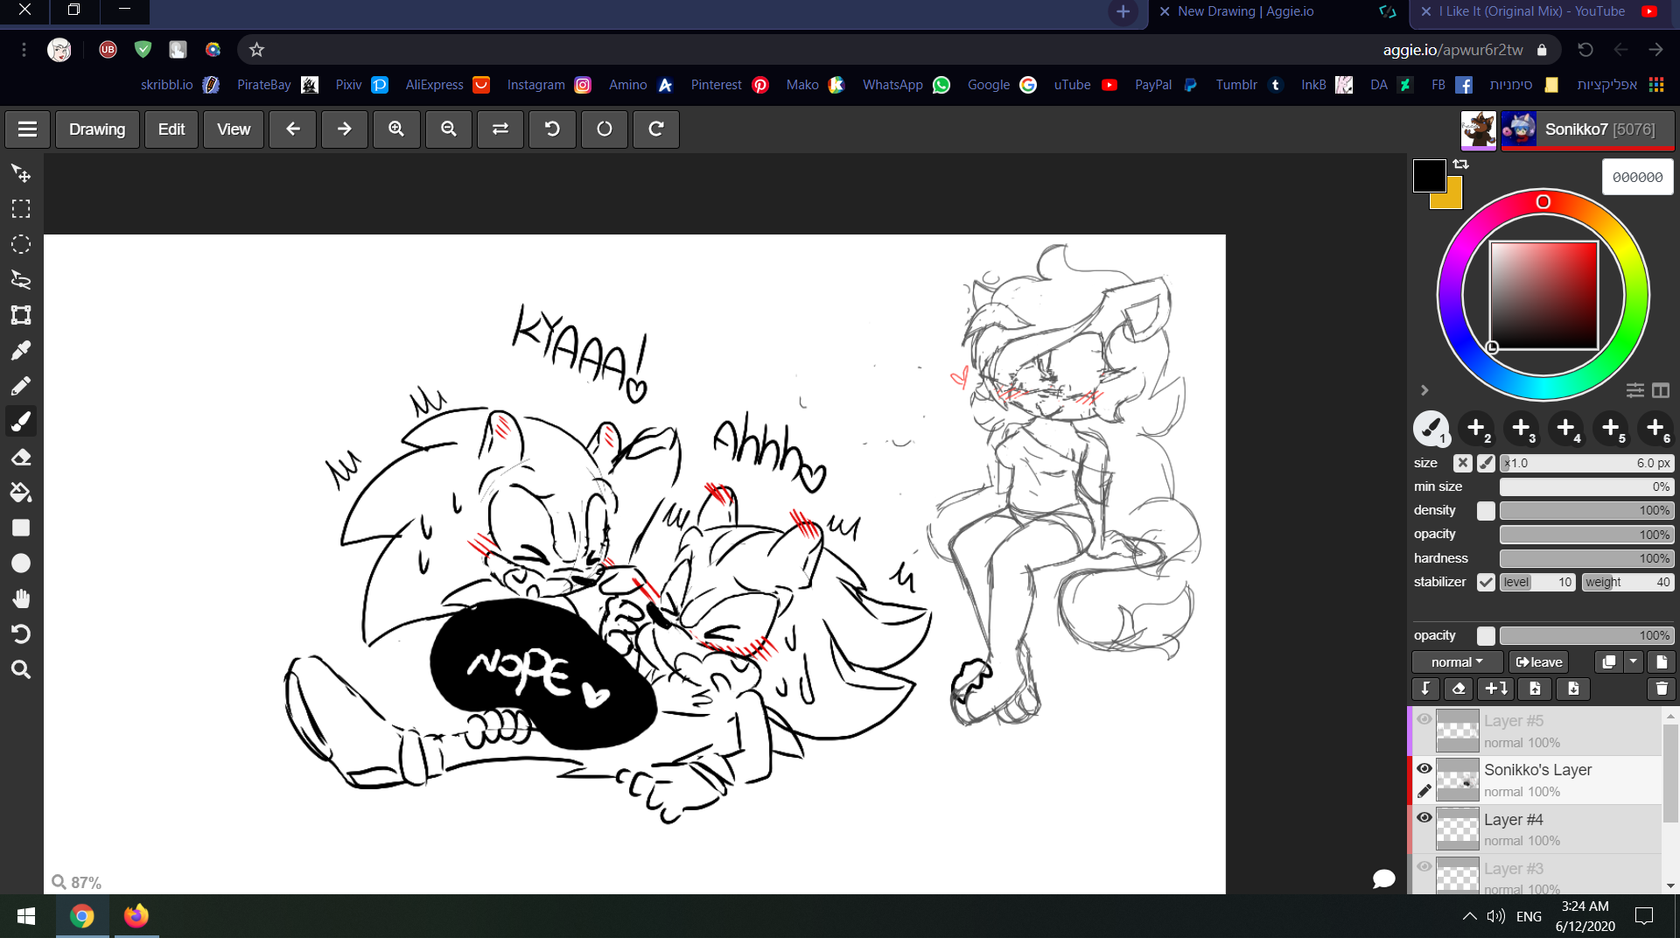Hide the Sonikko's Layer eye icon
1680x945 pixels.
(1424, 769)
